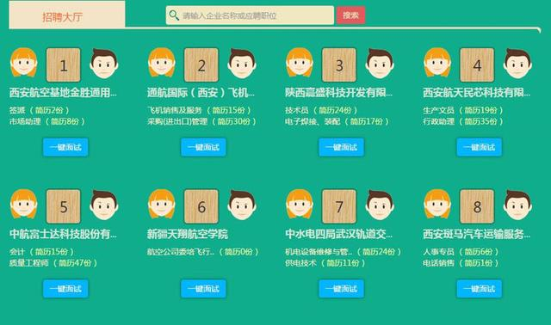Click the male avatar in booth 2

pyautogui.click(x=242, y=64)
